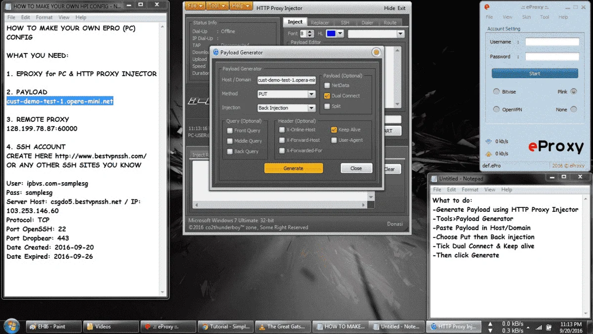Click the Start button in eProxy
593x334 pixels.
(x=535, y=73)
